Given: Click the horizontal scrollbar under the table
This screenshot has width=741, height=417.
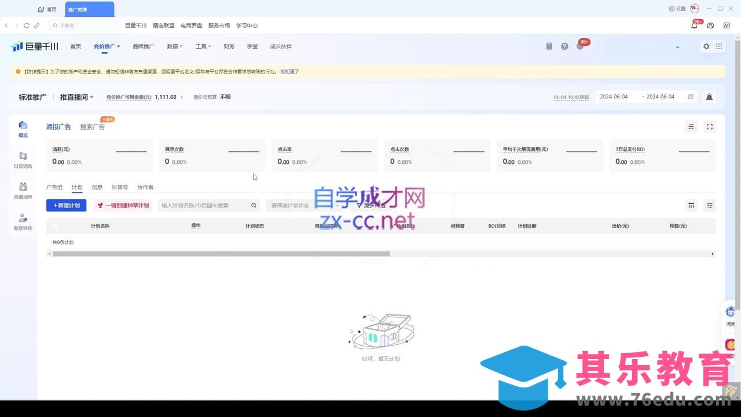Looking at the screenshot, I should (x=221, y=254).
